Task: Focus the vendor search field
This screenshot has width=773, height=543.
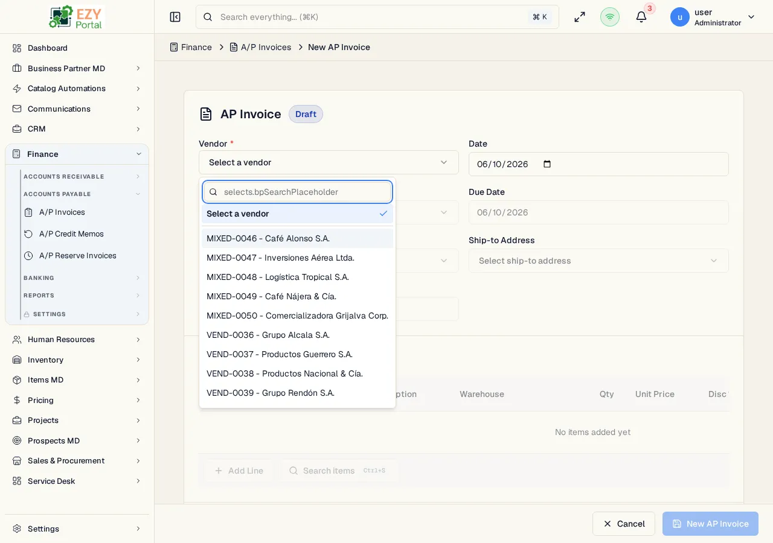Action: point(297,192)
